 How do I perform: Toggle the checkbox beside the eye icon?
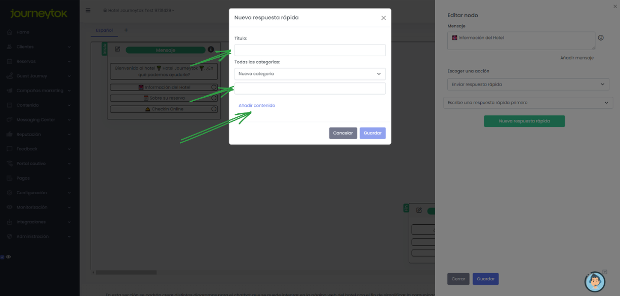tap(2, 257)
